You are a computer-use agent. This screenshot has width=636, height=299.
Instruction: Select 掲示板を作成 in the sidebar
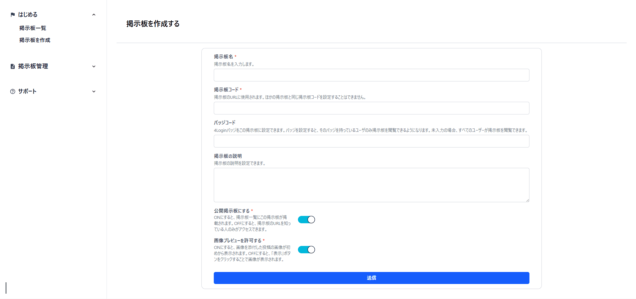pos(35,40)
